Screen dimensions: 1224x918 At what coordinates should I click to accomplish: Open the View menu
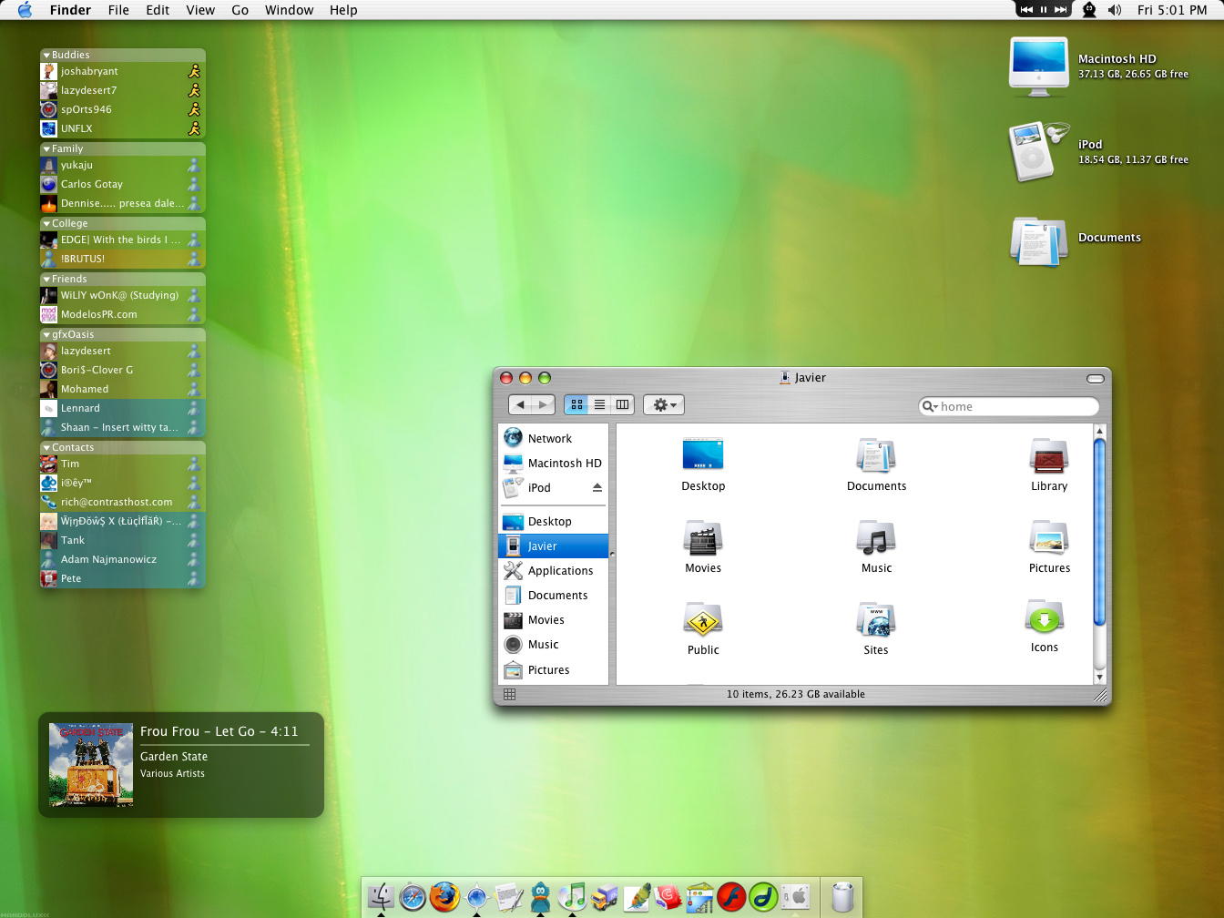coord(200,10)
